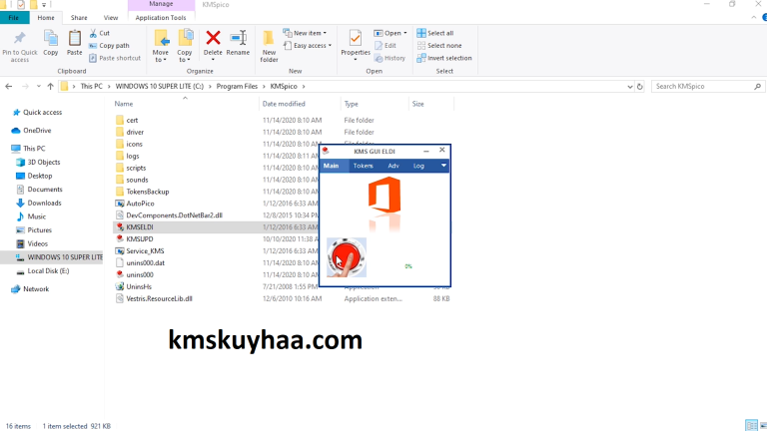Open the Application Tools tab
767x431 pixels.
[161, 18]
